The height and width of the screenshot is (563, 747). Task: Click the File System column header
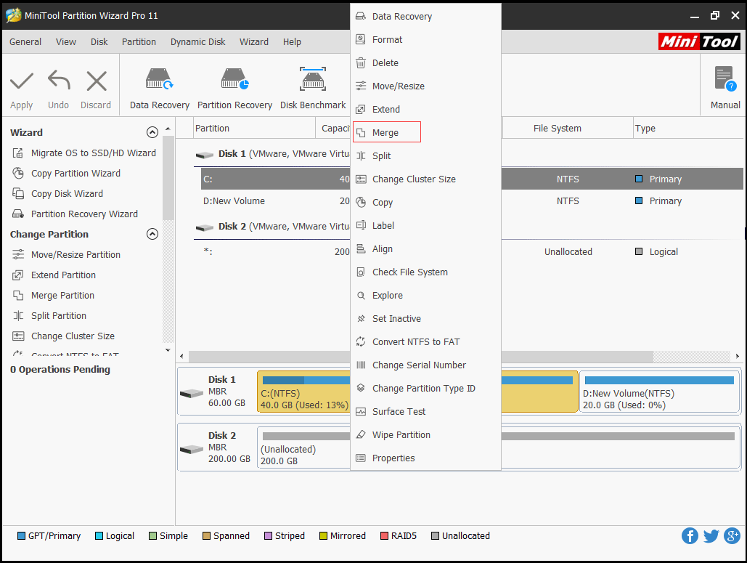pyautogui.click(x=568, y=129)
